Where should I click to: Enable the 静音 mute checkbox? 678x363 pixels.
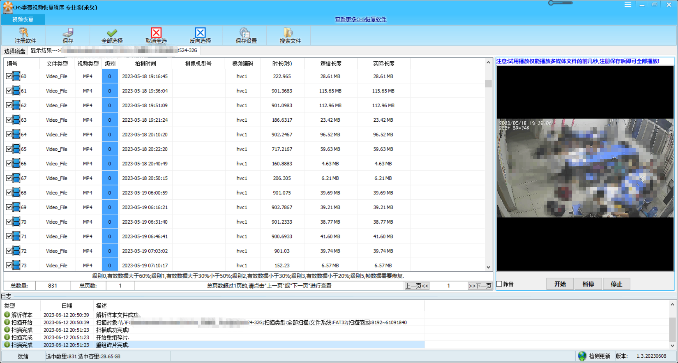(x=499, y=284)
